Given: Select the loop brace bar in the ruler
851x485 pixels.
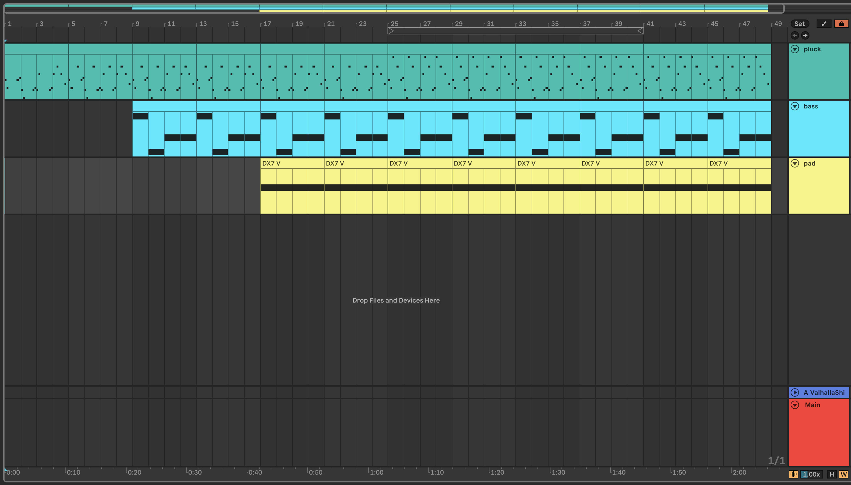Looking at the screenshot, I should click(516, 31).
